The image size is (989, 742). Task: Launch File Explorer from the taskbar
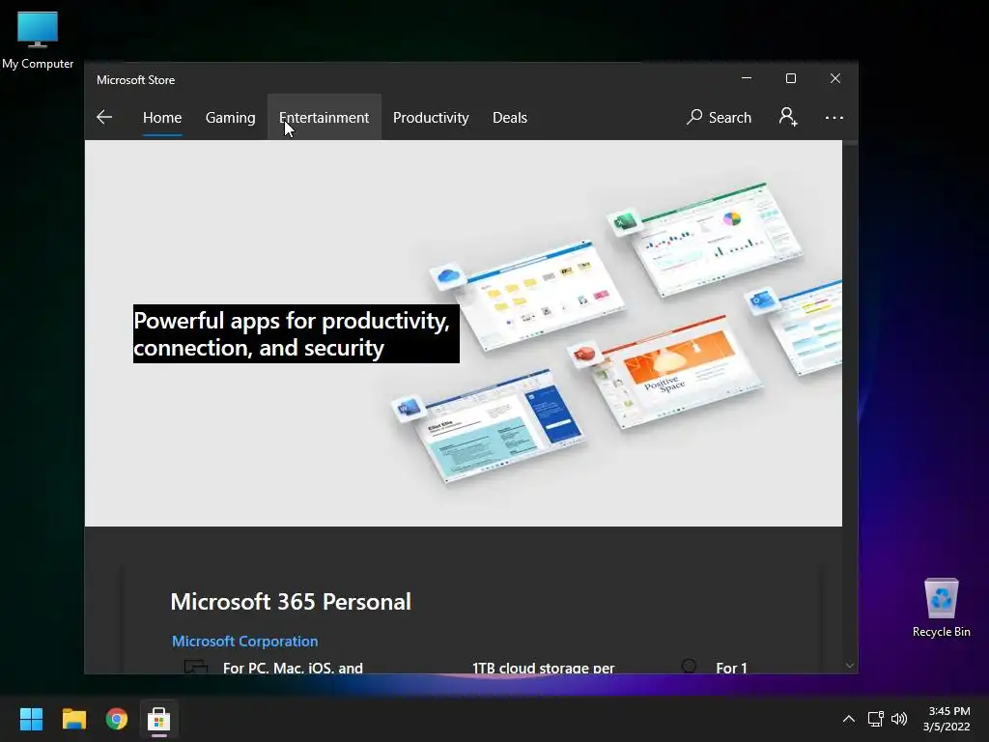coord(73,719)
